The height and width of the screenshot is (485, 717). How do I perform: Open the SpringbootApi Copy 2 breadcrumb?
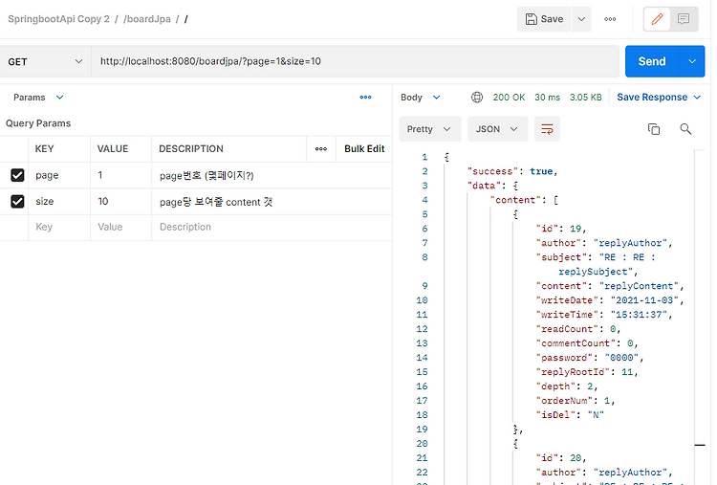point(59,19)
